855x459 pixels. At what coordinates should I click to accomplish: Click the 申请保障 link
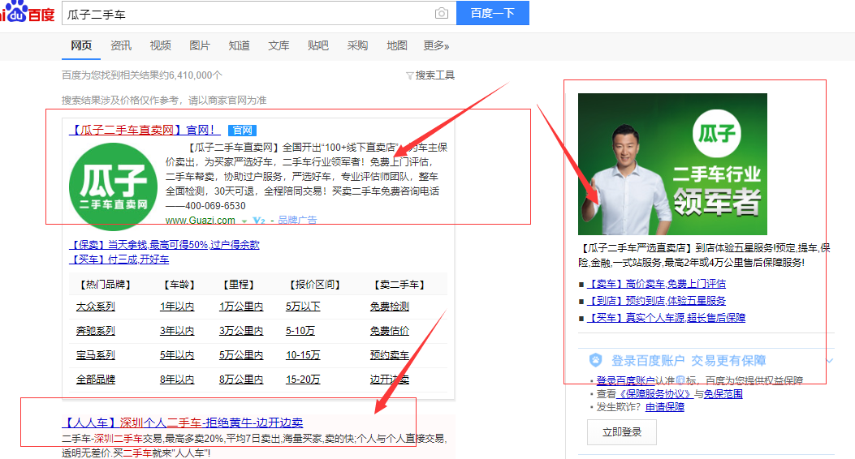(664, 406)
